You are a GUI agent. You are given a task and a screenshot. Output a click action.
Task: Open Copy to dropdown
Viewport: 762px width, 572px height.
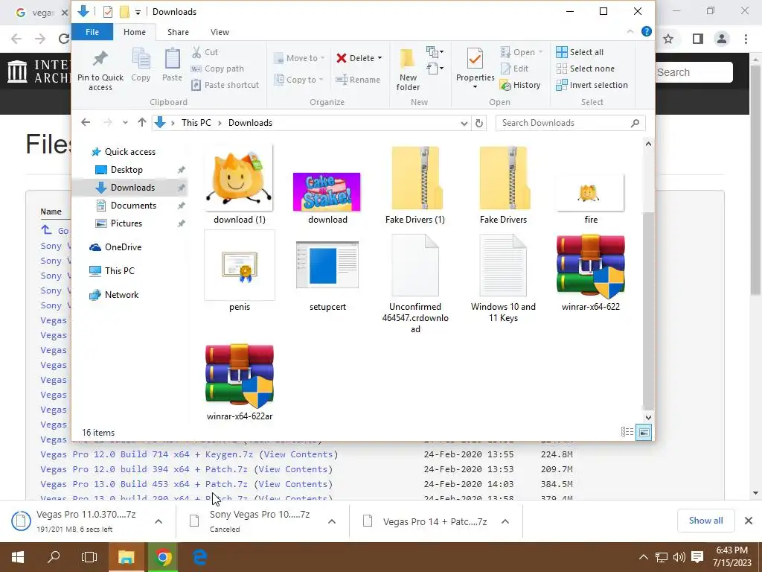pos(298,80)
